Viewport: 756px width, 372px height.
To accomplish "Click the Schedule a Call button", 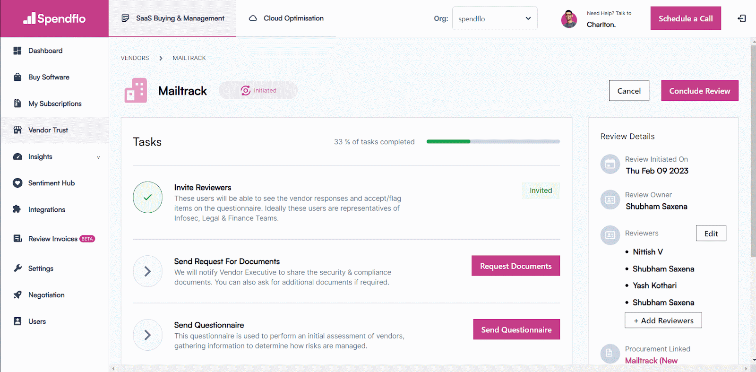I will click(686, 18).
